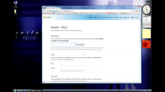The image size is (165, 92).
Task: Open the Forums navigation link
Action: click(x=121, y=17)
